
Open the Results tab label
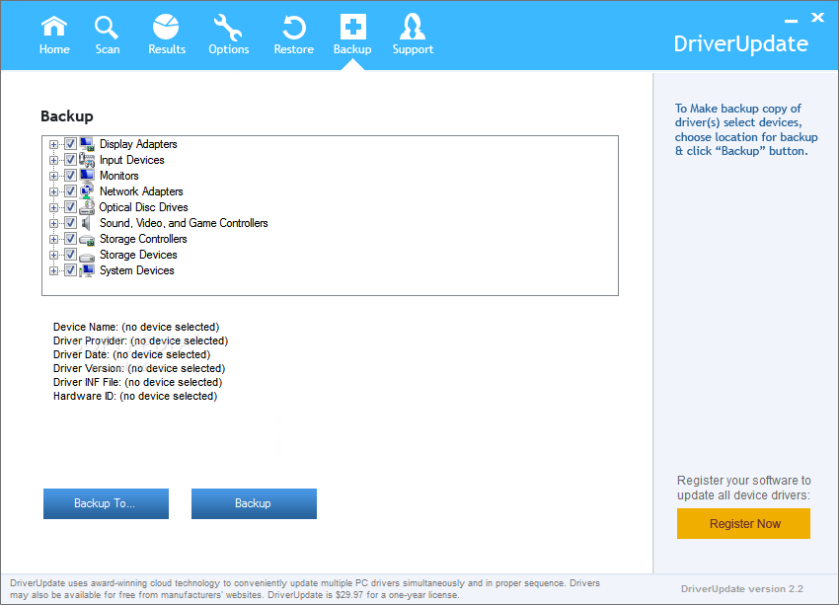(167, 49)
